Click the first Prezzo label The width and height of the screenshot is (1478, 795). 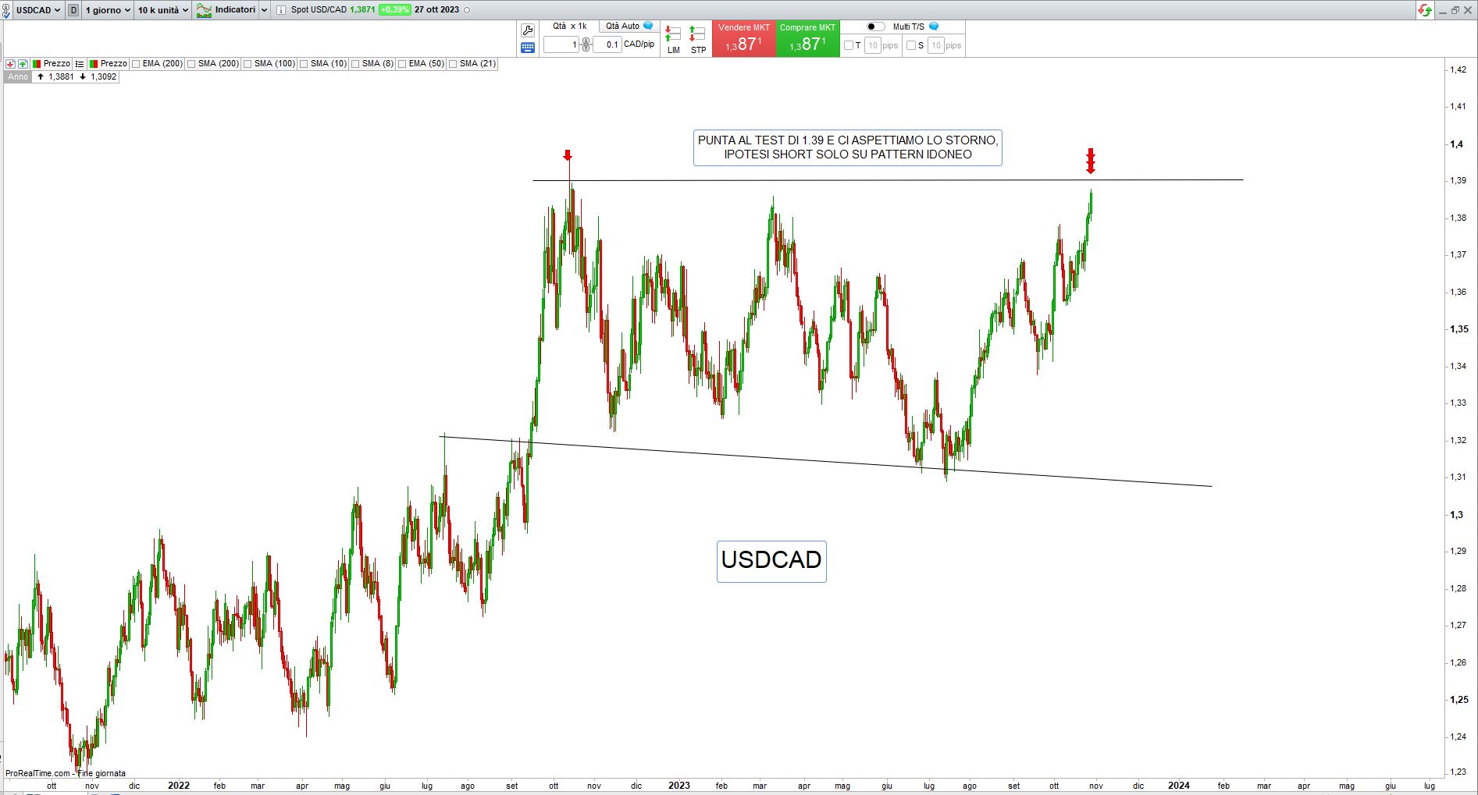tap(57, 64)
